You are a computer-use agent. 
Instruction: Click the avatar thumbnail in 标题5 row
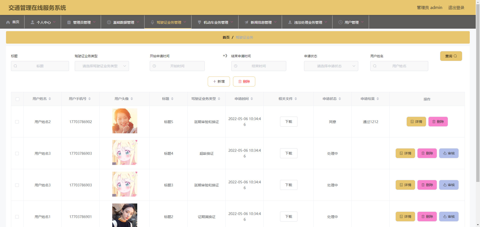click(125, 121)
